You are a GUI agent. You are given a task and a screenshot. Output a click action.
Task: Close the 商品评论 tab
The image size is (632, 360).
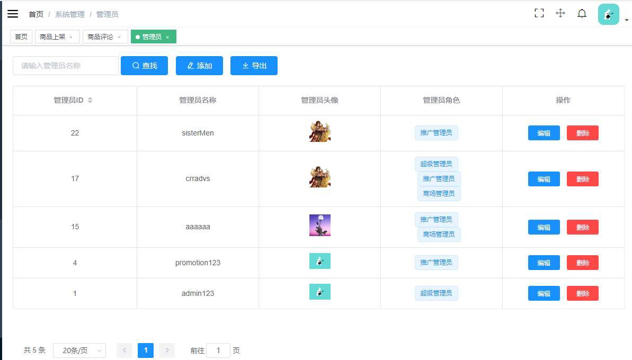pos(119,37)
